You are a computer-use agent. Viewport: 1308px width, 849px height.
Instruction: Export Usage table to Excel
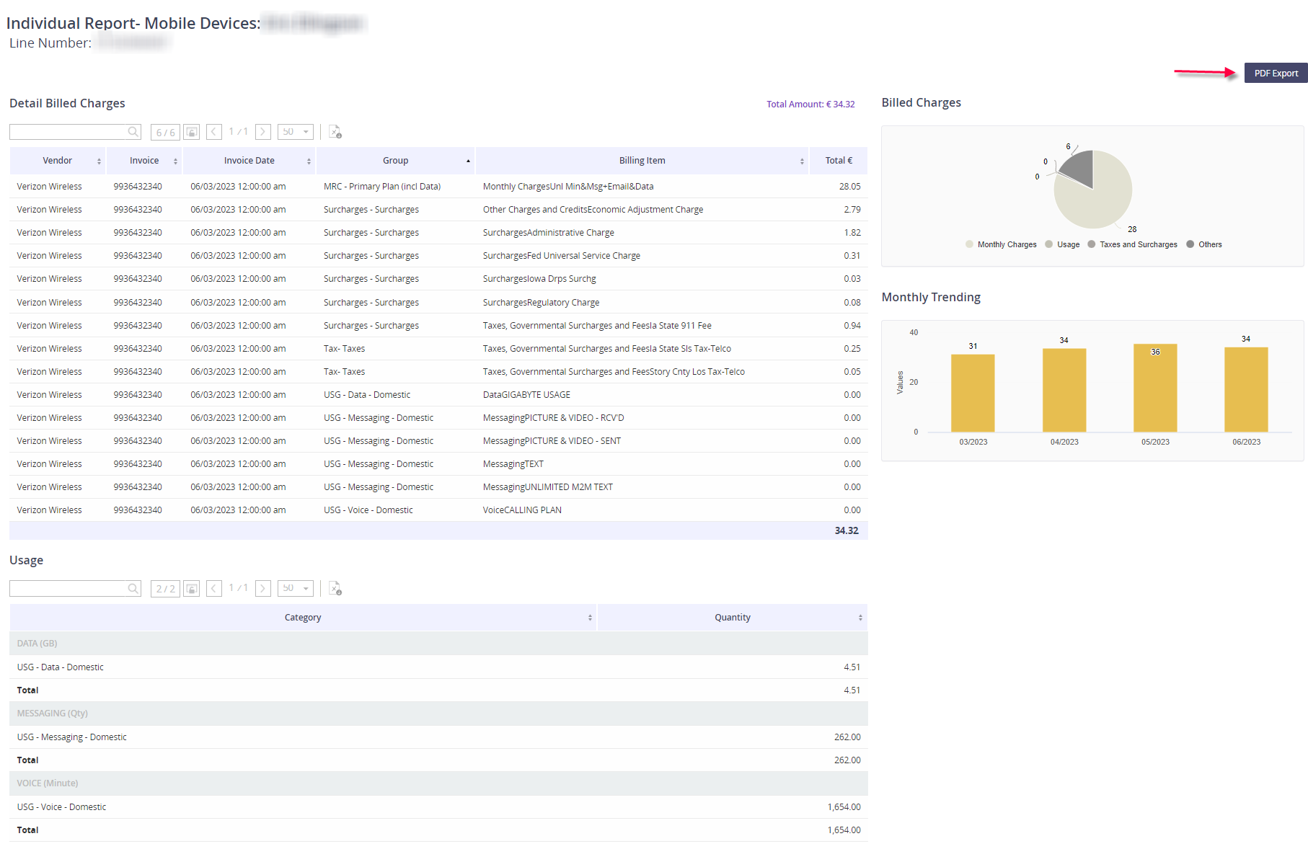(x=335, y=589)
